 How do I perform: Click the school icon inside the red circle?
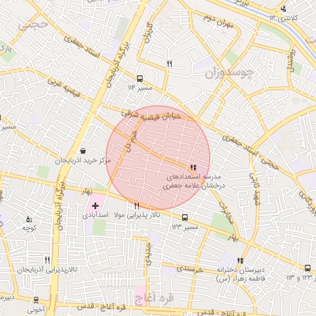(x=193, y=167)
